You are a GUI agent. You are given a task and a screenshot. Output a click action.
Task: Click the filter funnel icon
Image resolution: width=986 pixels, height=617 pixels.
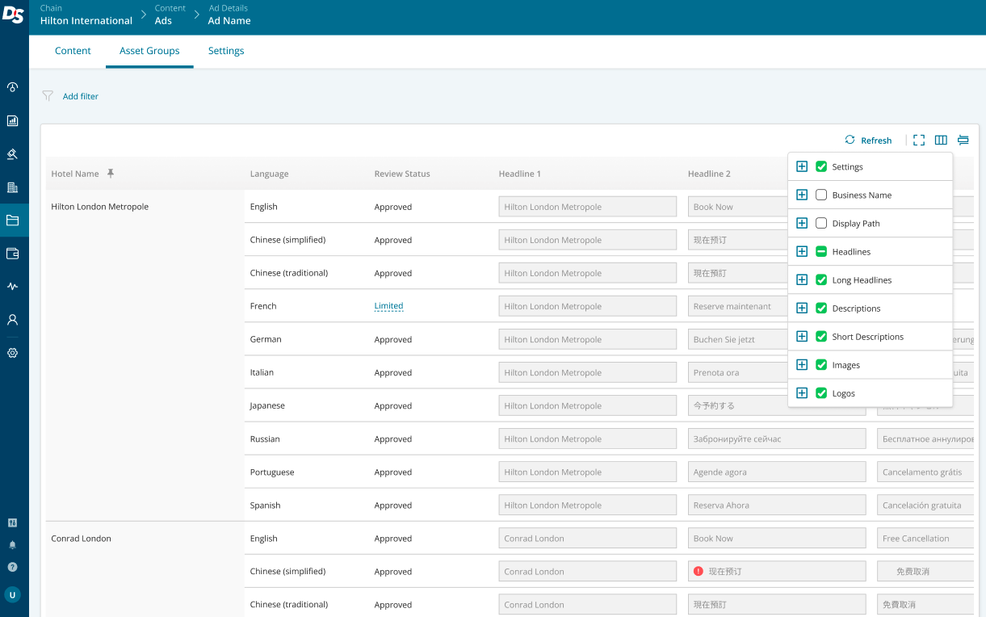click(x=48, y=95)
